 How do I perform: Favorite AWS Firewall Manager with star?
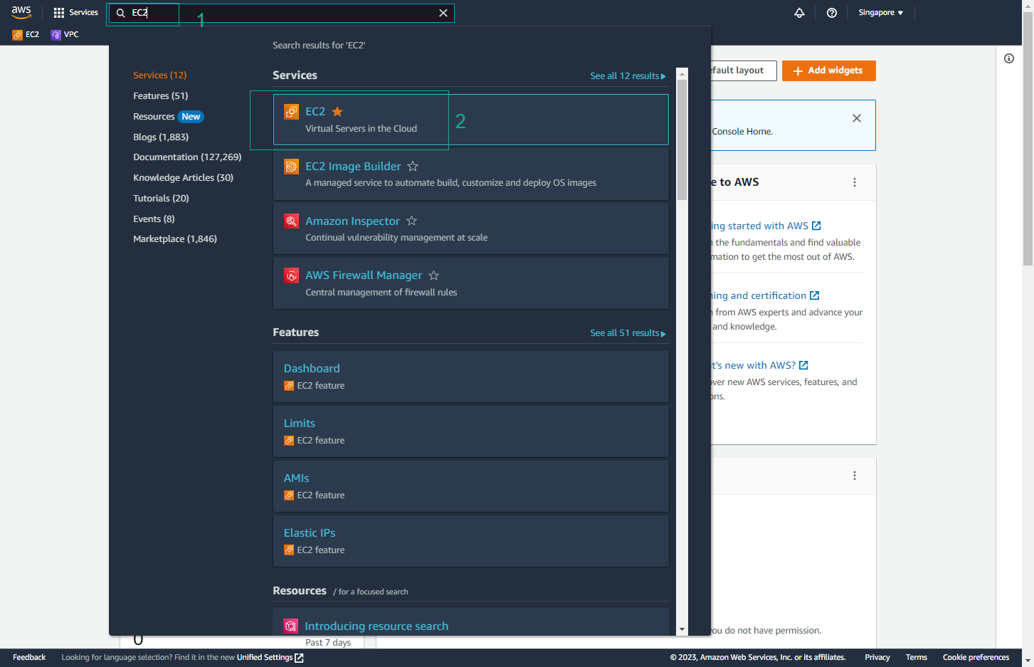(433, 275)
